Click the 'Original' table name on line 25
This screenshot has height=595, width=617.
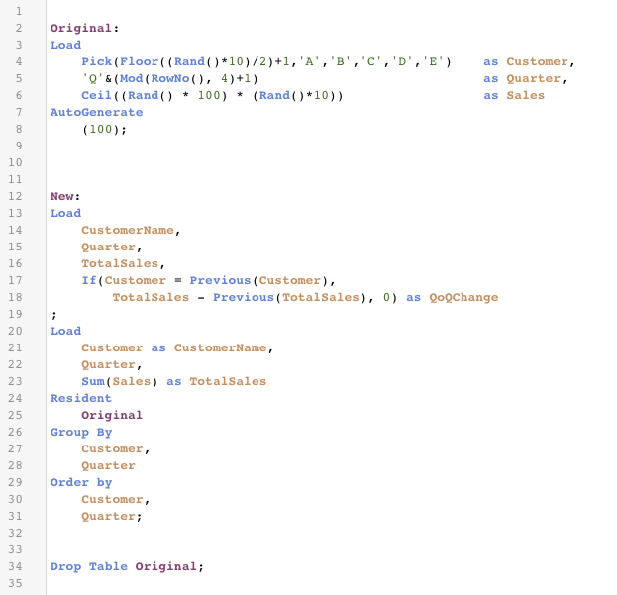pos(112,415)
